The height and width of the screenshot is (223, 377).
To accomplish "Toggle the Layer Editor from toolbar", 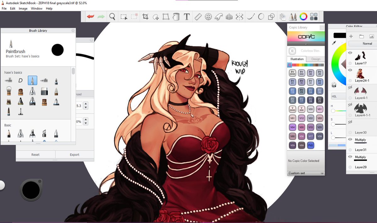I will (283, 17).
